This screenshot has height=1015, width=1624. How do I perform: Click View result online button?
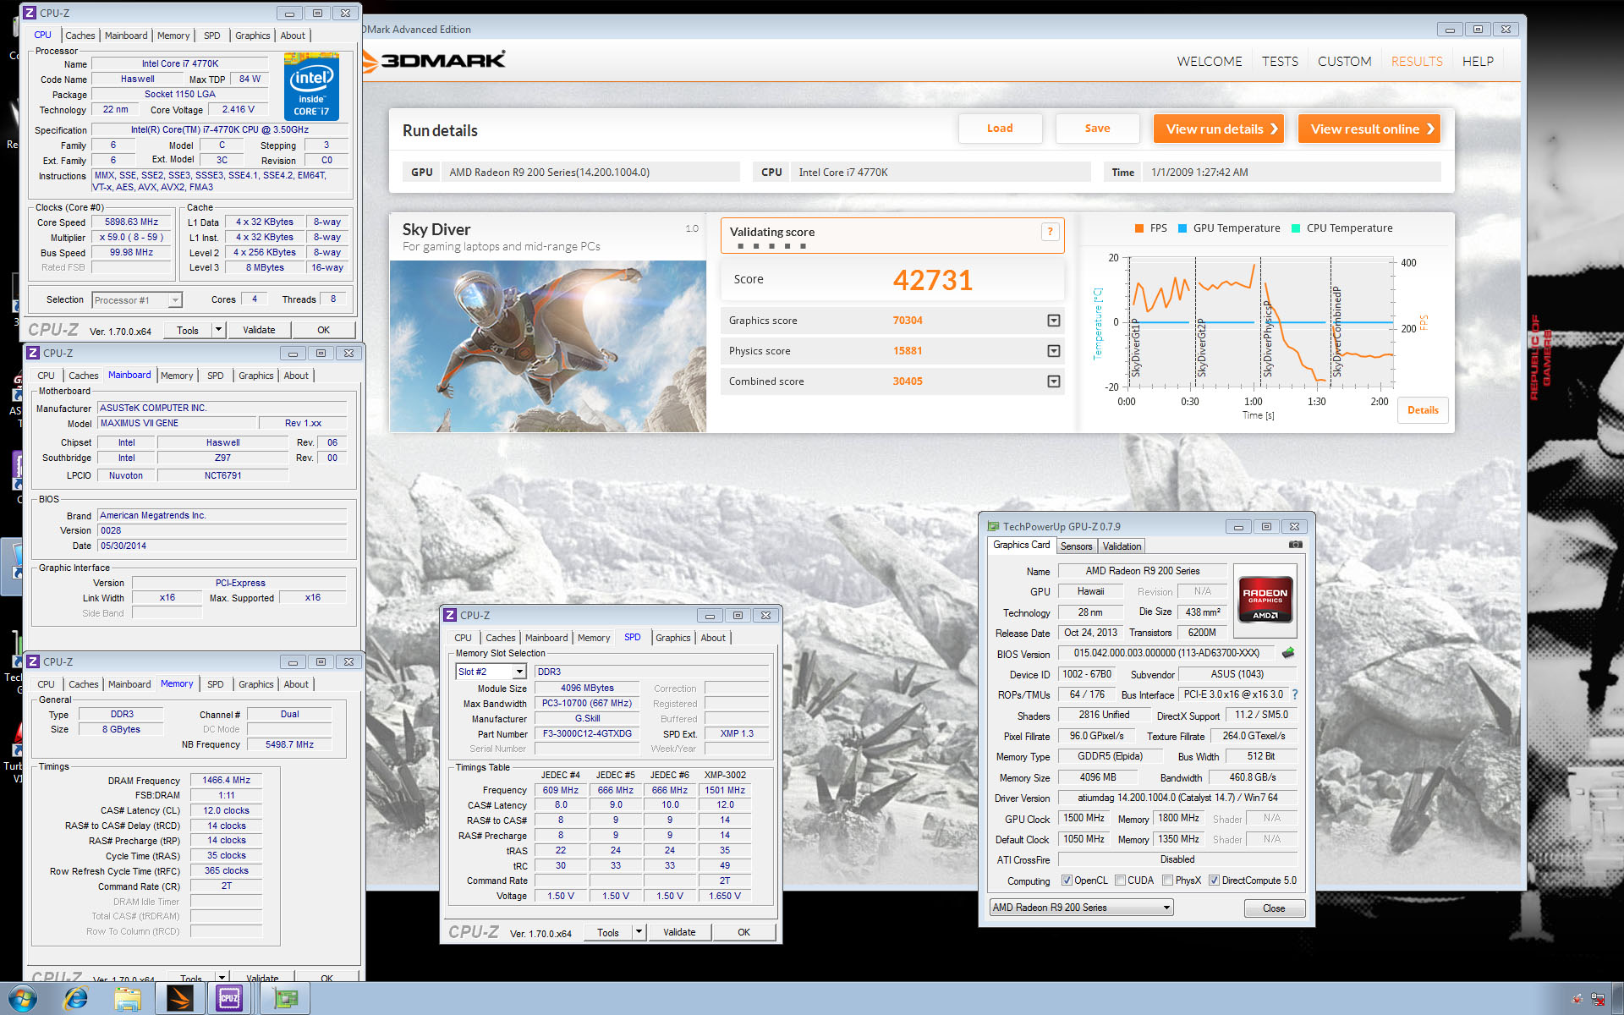pyautogui.click(x=1369, y=129)
